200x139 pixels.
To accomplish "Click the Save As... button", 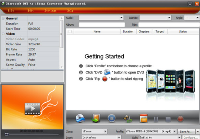I will (186, 131).
